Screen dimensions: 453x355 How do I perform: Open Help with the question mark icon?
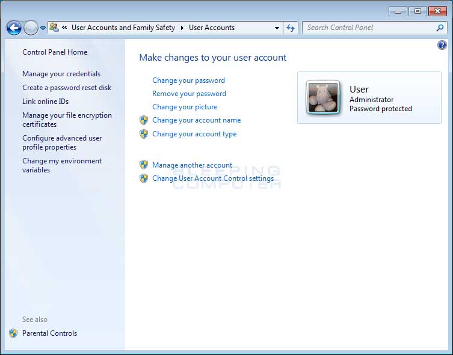(442, 45)
